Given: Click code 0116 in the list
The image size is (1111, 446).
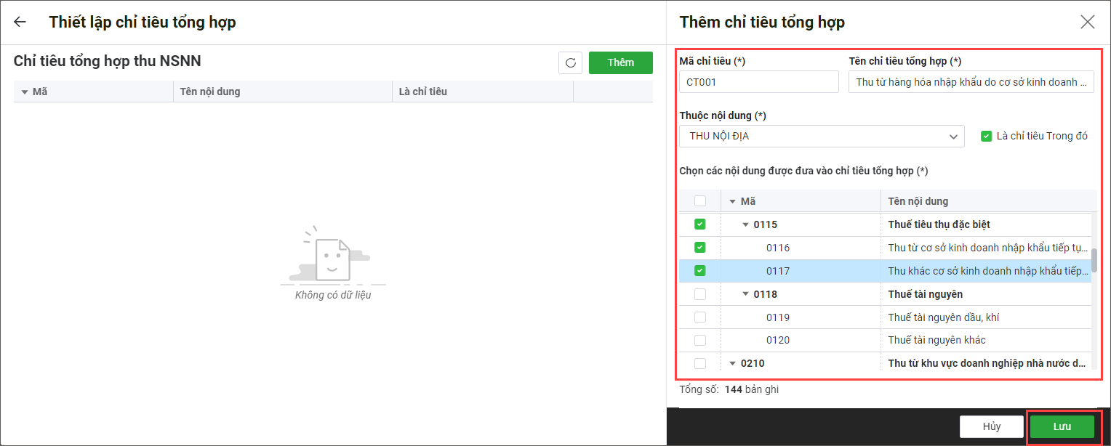Looking at the screenshot, I should 778,248.
